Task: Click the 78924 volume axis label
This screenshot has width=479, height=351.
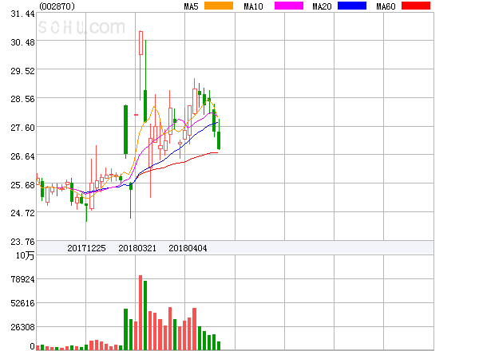Action: click(22, 279)
